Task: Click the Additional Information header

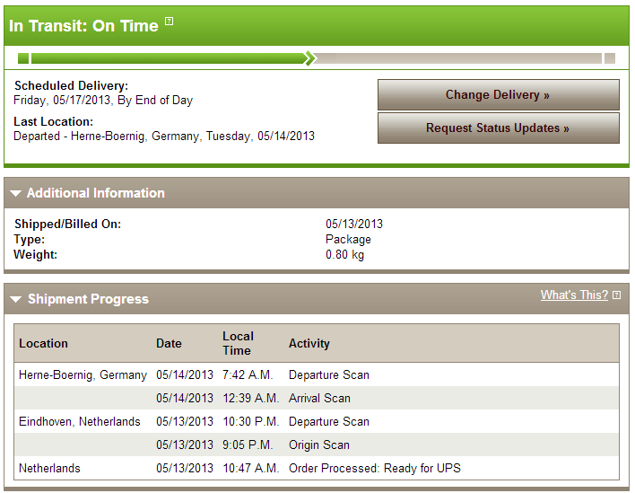Action: point(96,193)
